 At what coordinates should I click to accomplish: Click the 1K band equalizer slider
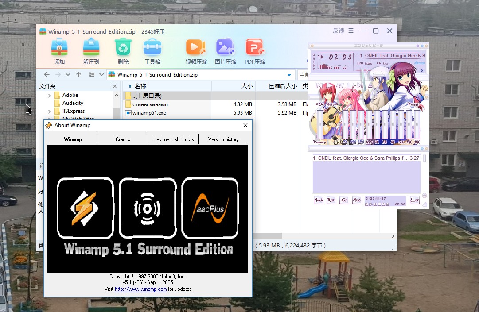(377, 124)
